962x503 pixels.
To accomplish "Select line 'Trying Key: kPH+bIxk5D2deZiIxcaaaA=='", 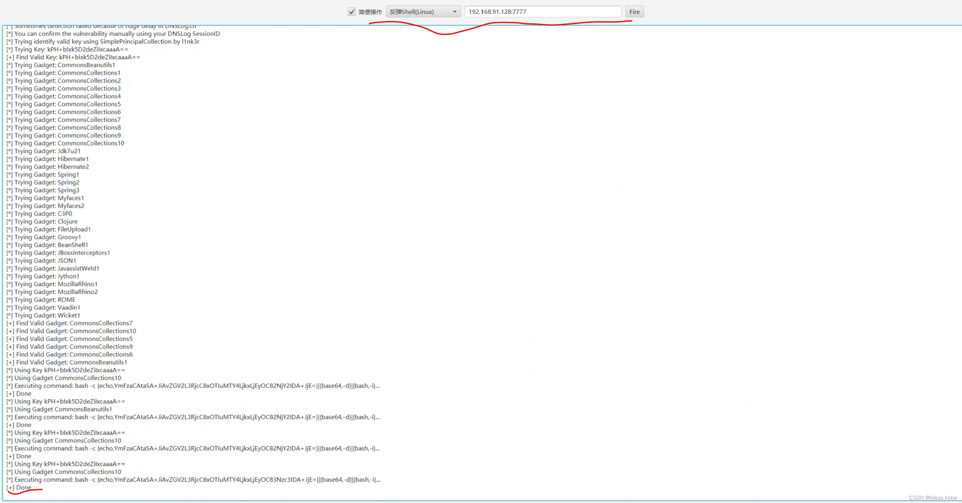I will click(x=67, y=49).
